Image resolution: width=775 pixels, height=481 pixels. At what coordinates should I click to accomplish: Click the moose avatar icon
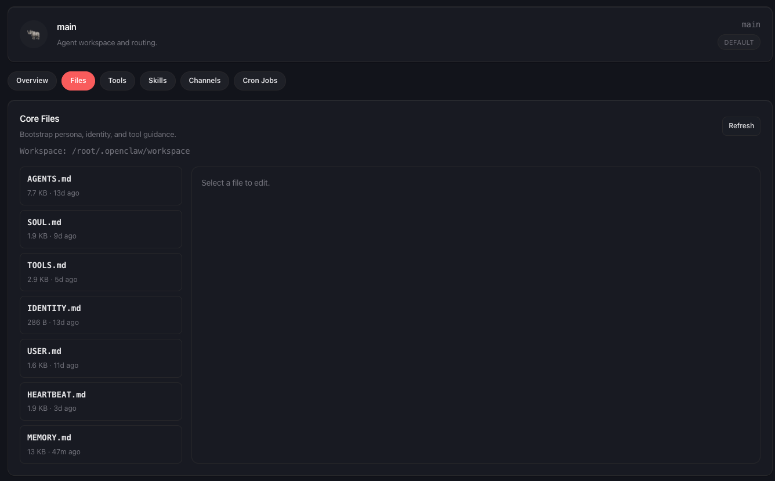click(33, 34)
